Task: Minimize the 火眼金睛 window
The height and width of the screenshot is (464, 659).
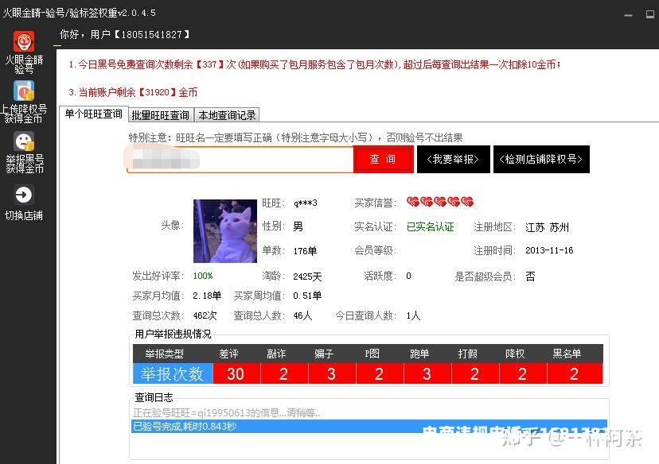Action: click(628, 14)
